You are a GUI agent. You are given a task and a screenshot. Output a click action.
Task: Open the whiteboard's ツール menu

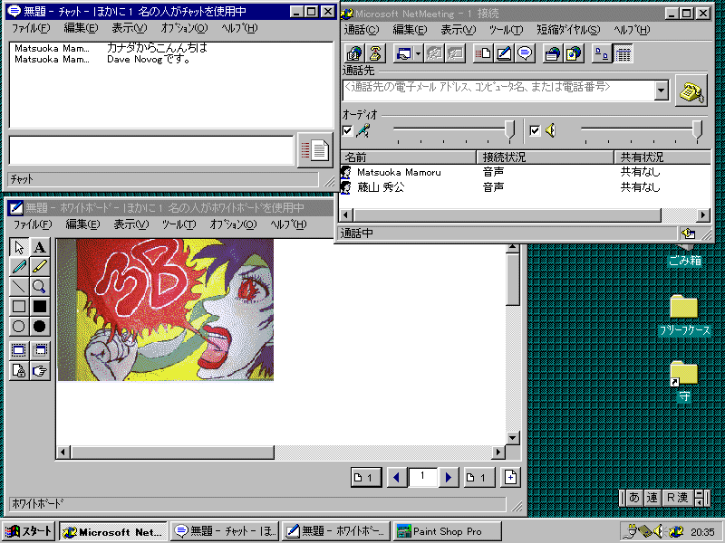pos(179,224)
